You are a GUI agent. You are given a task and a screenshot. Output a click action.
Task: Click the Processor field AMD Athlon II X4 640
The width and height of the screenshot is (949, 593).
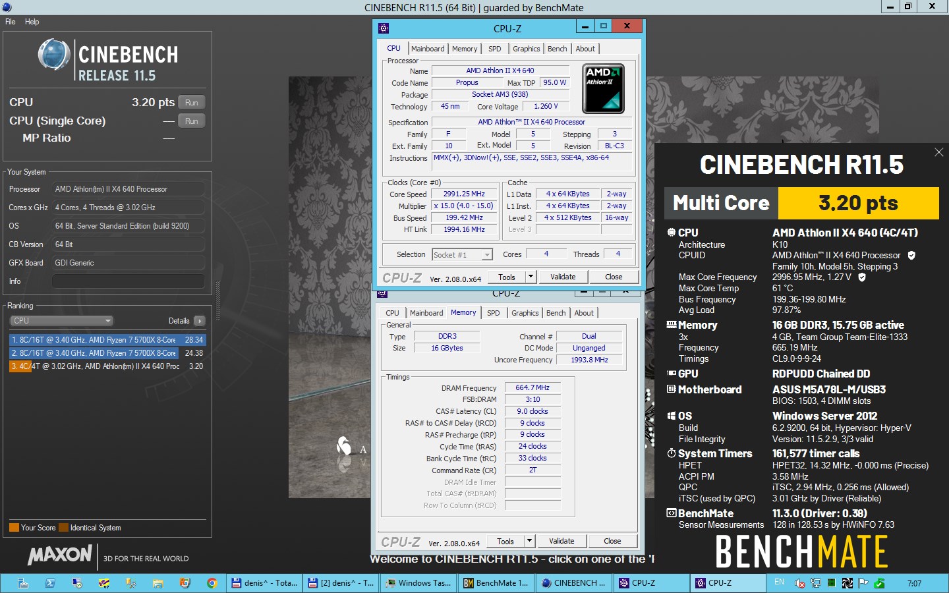pos(128,189)
